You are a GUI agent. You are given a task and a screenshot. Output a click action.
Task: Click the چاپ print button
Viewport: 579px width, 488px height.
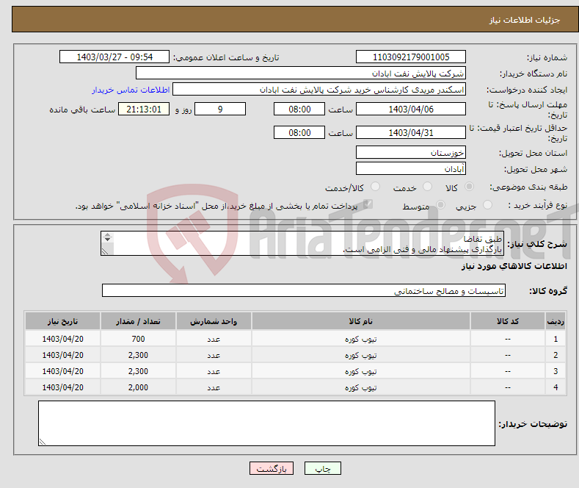pos(323,468)
